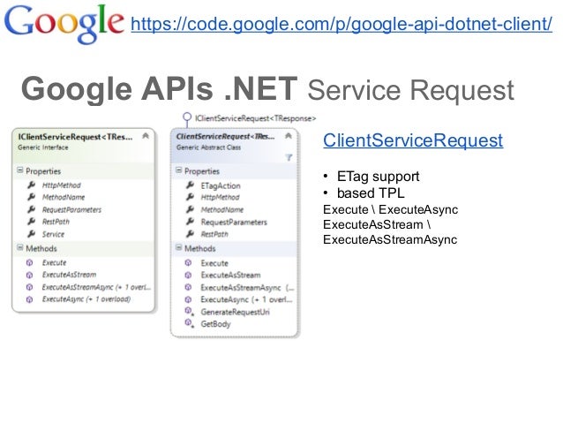The width and height of the screenshot is (563, 423).
Task: Select ExecuteAsStreamAsync method in interface box
Action: click(96, 287)
